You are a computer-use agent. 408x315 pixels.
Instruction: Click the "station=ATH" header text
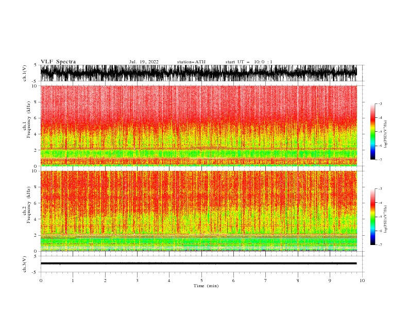(191, 62)
